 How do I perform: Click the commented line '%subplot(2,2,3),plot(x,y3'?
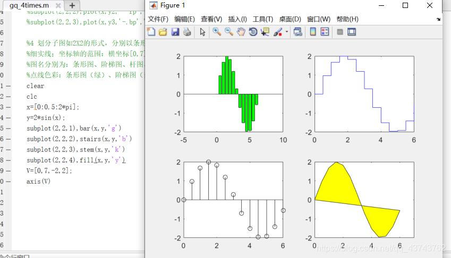86,22
